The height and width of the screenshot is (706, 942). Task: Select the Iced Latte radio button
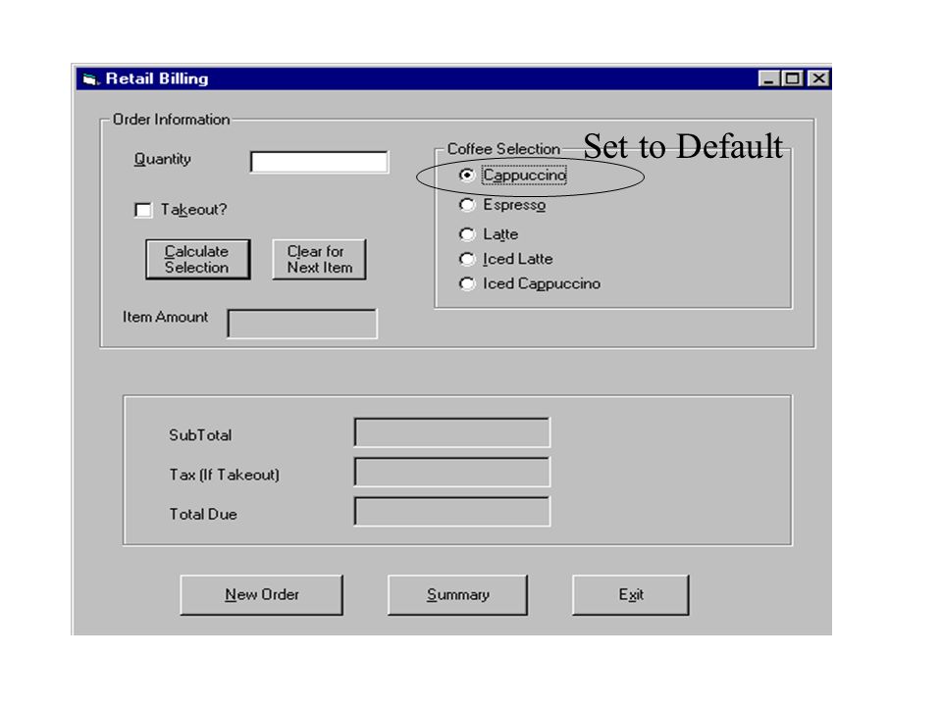click(466, 259)
